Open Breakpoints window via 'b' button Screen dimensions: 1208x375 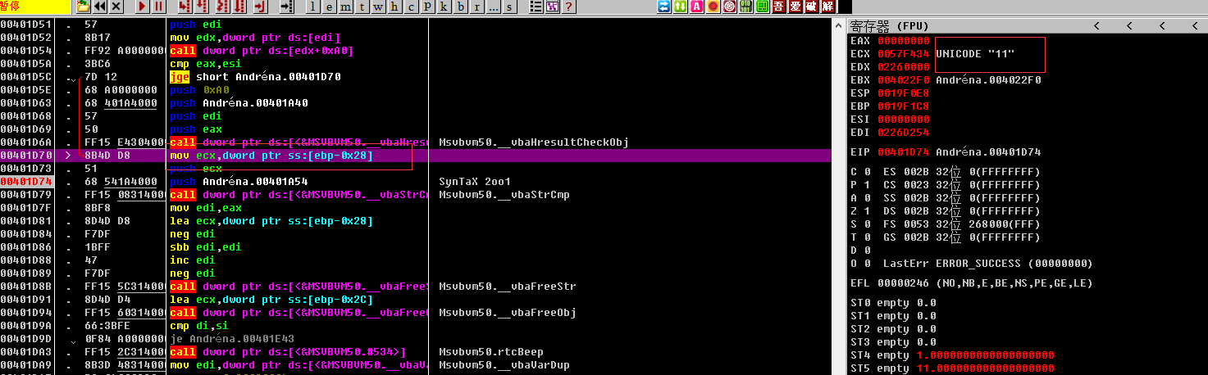click(462, 7)
